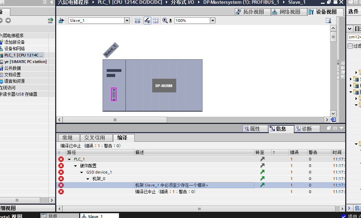Click the small arrow beside the zoom icon
Viewport: 361px width, 218px height.
click(x=171, y=21)
